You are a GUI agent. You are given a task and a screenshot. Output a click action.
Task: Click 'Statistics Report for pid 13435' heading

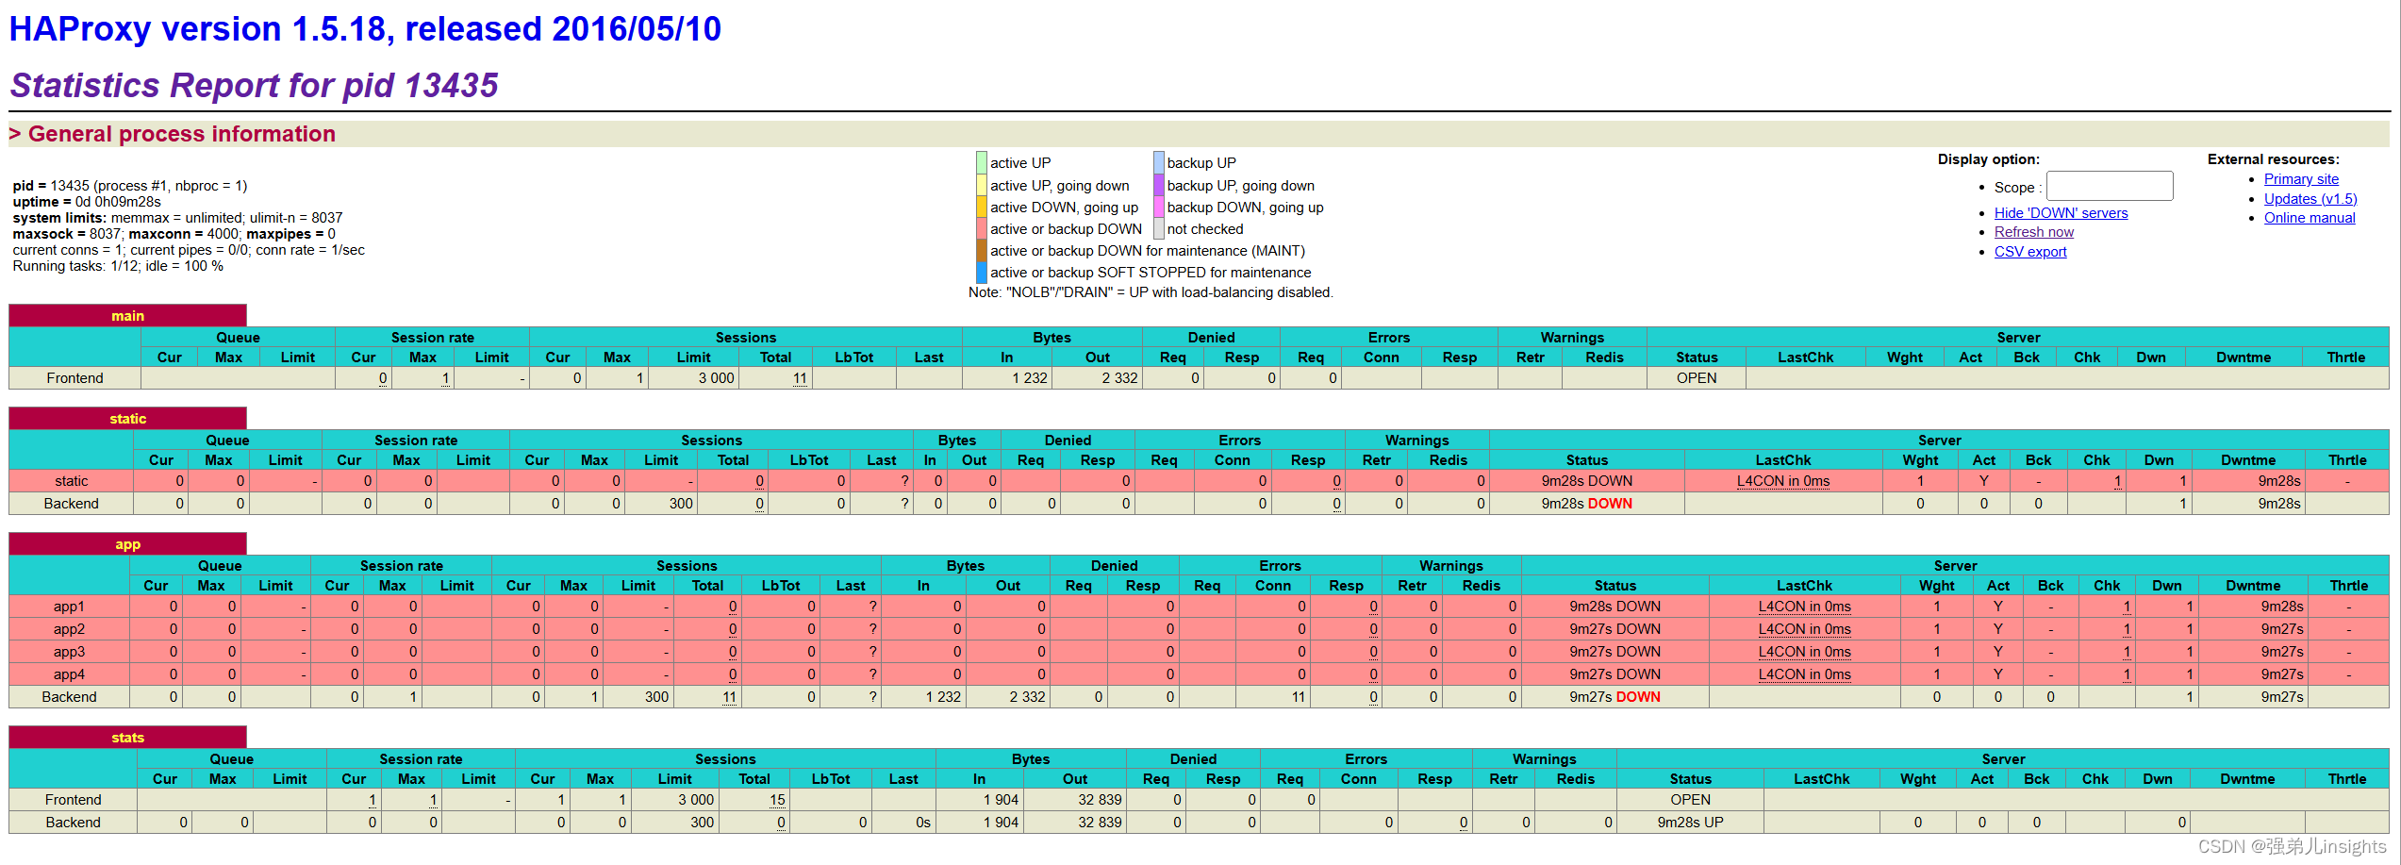(x=254, y=85)
